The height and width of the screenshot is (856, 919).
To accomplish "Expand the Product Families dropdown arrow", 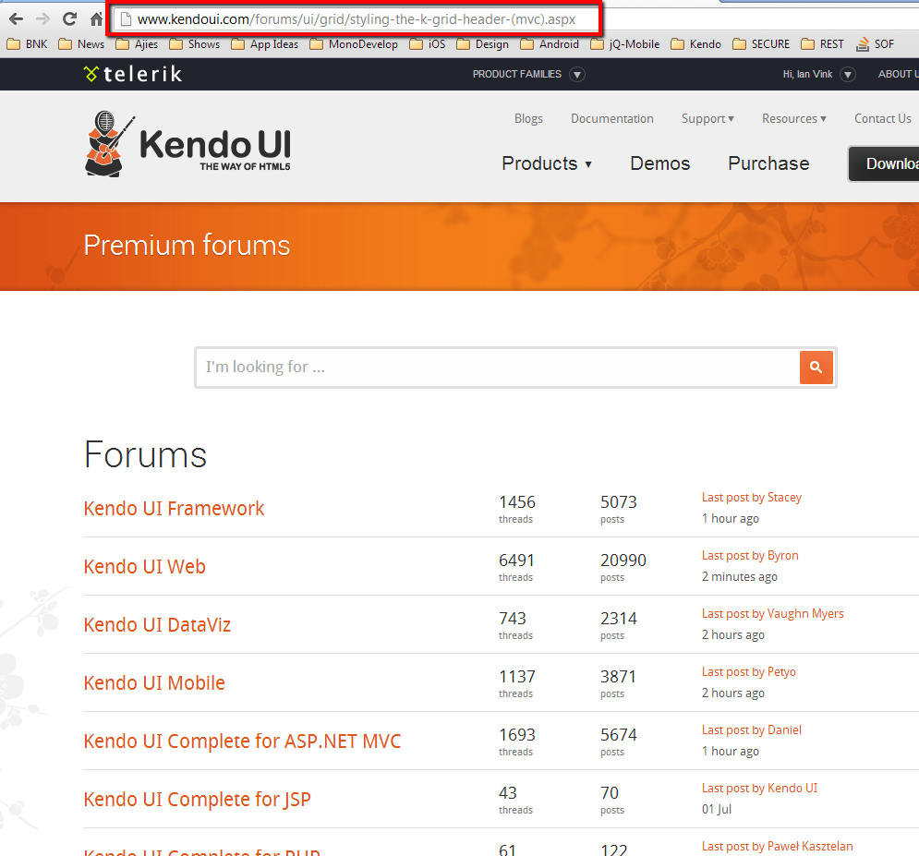I will 577,75.
